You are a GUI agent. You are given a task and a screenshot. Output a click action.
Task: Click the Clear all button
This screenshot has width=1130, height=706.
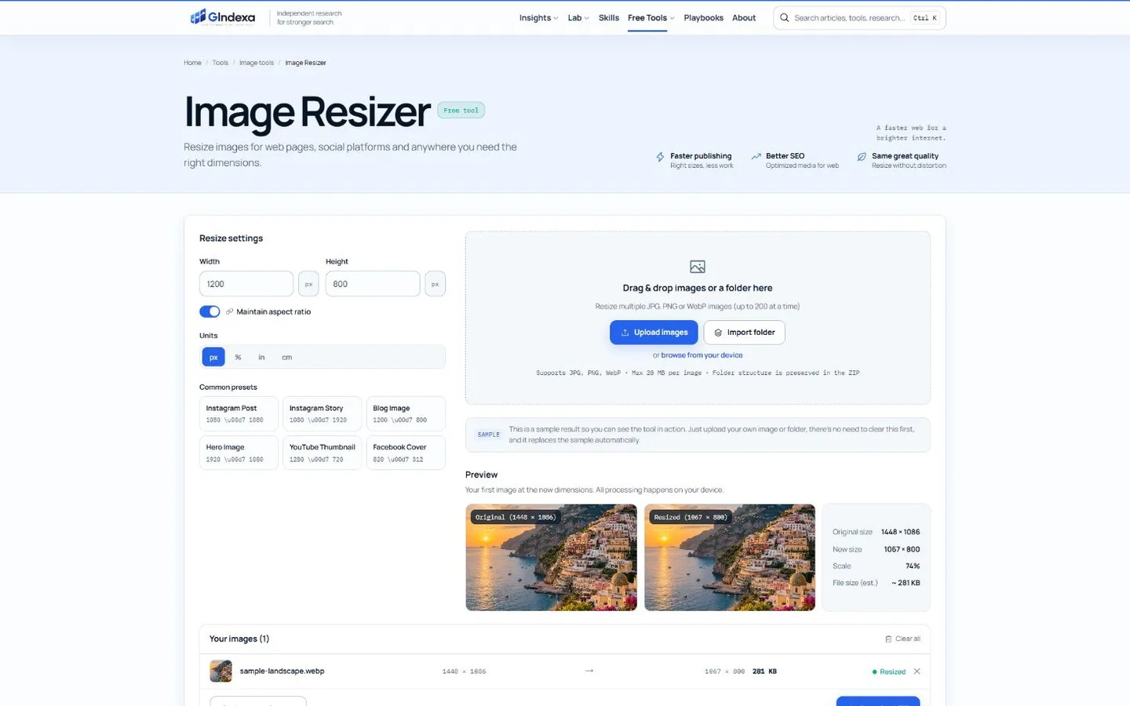[902, 639]
